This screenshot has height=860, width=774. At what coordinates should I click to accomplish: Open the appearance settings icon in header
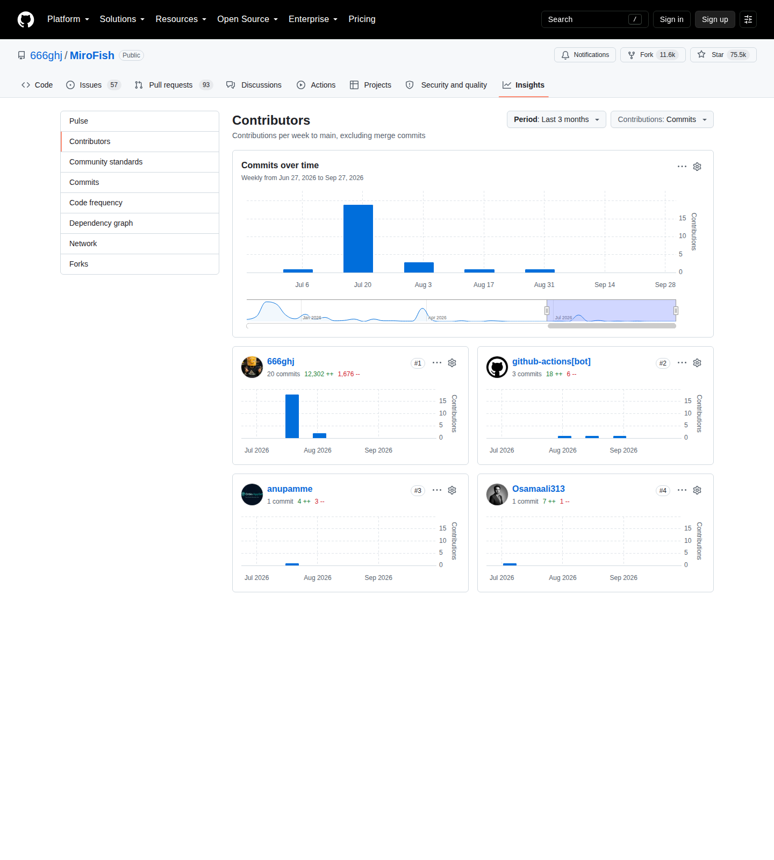748,19
